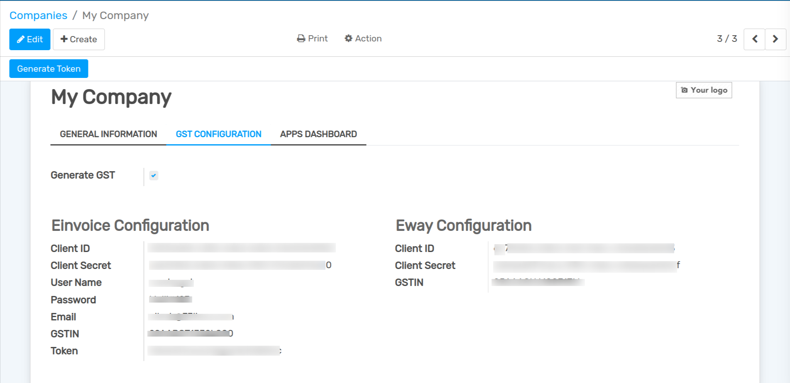The width and height of the screenshot is (790, 383).
Task: Open the Apps Dashboard tab
Action: coord(318,134)
